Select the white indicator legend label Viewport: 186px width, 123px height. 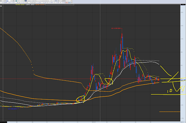coord(30,5)
